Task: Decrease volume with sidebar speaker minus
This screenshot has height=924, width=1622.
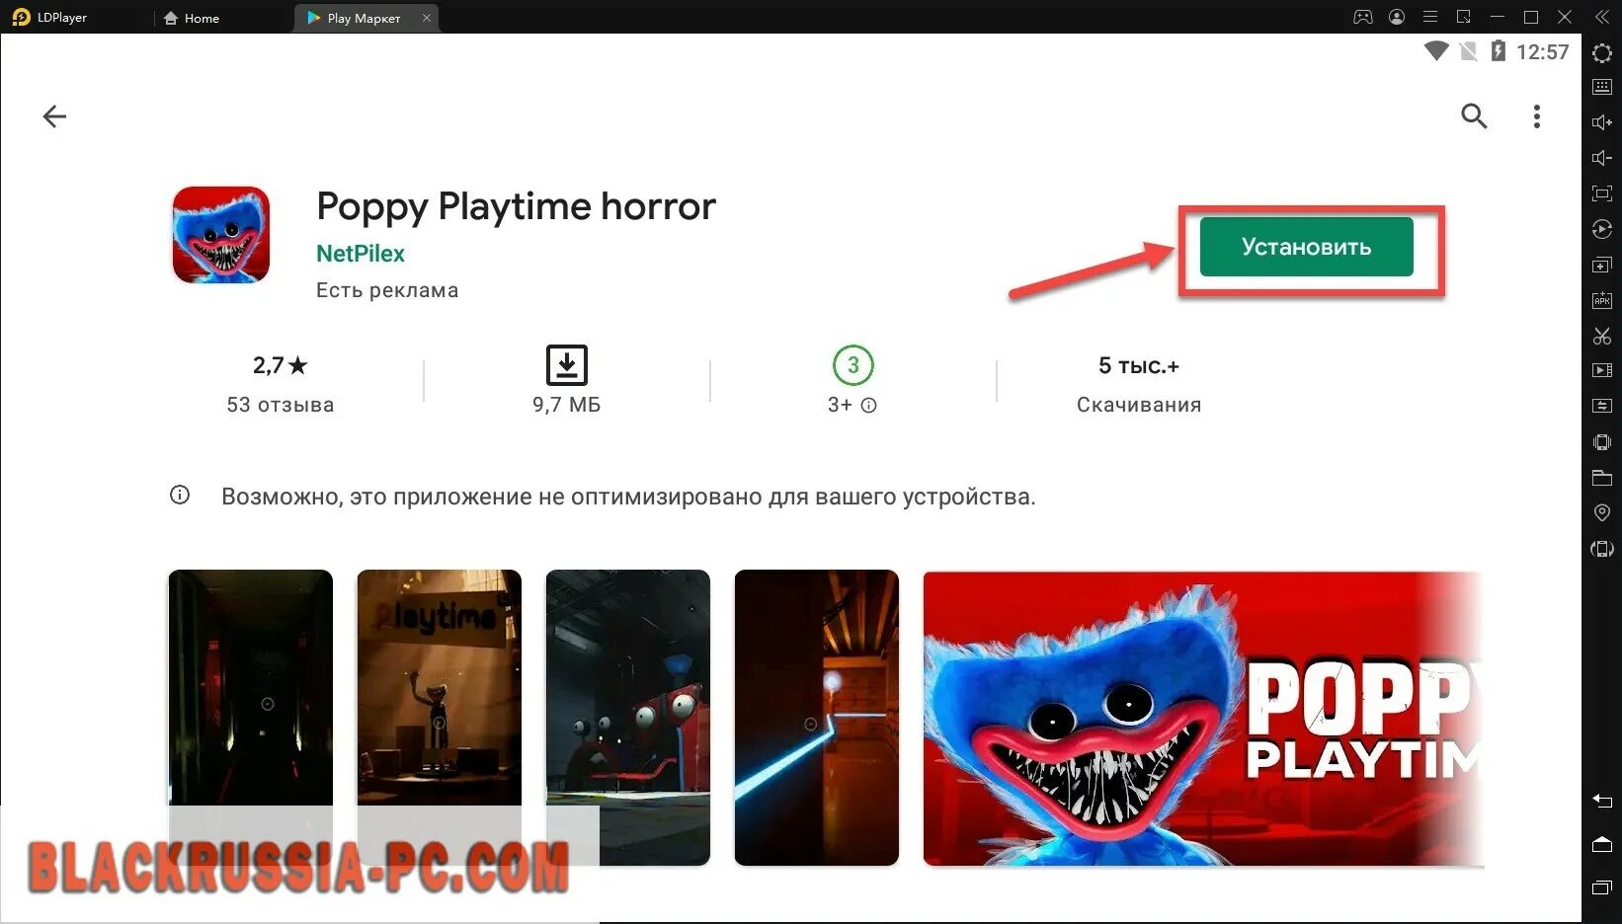Action: point(1602,158)
